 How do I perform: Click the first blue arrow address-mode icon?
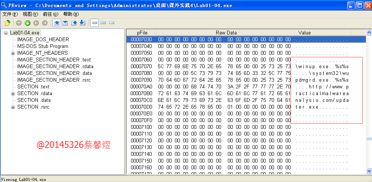57,23
